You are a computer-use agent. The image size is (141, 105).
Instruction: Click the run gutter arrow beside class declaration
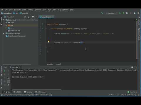43,24
